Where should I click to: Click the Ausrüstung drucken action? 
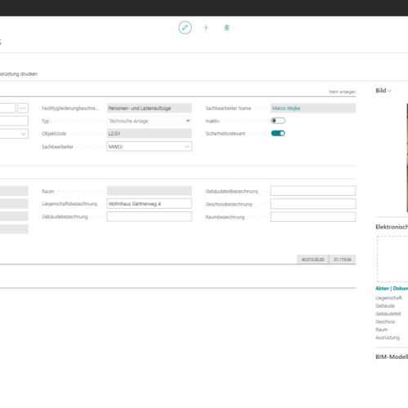point(19,74)
